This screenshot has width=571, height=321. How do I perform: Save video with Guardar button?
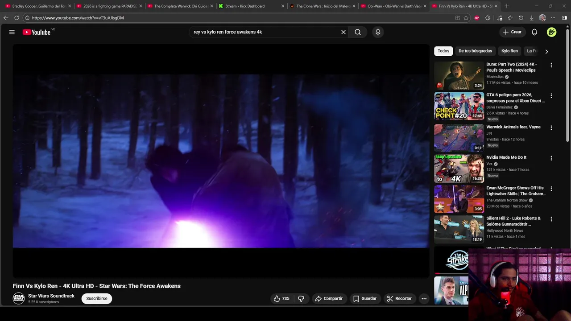(x=365, y=299)
